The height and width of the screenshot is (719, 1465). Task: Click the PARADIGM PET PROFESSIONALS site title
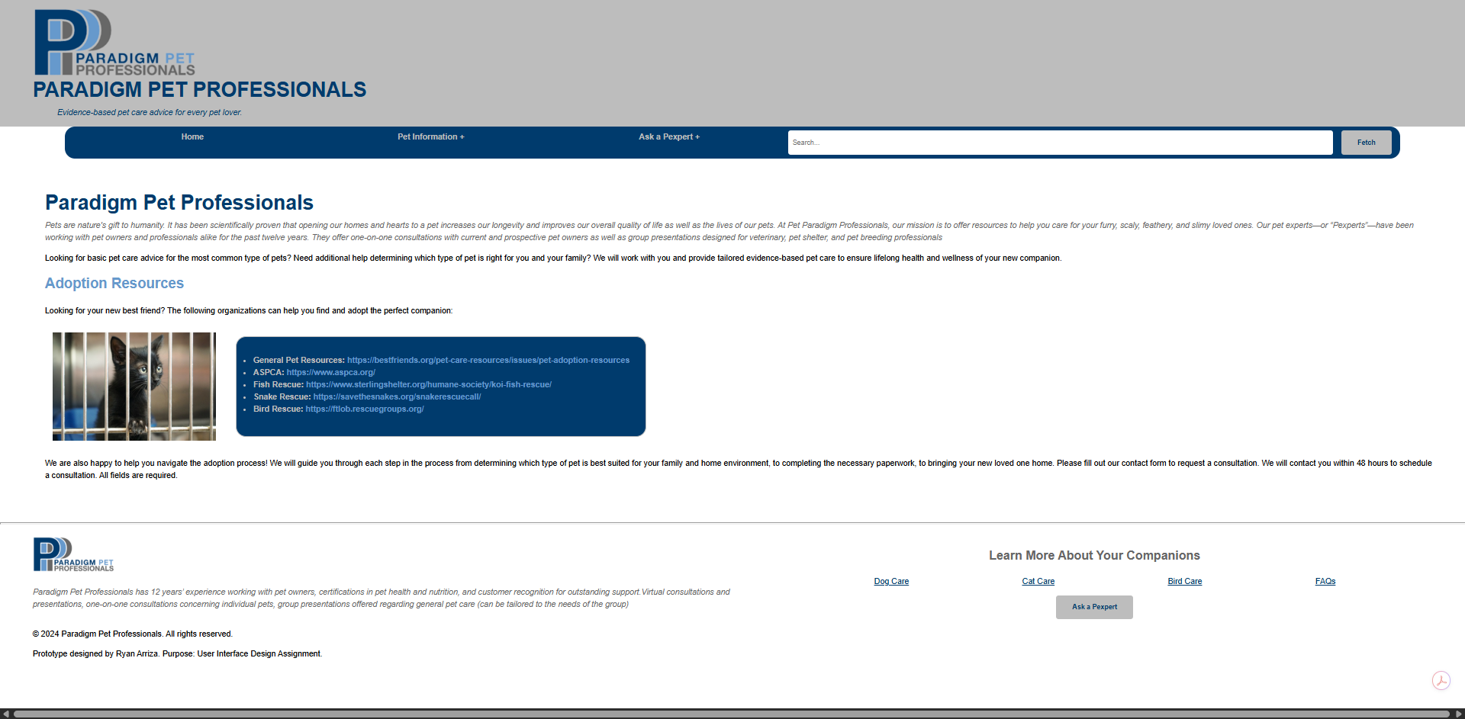point(200,90)
